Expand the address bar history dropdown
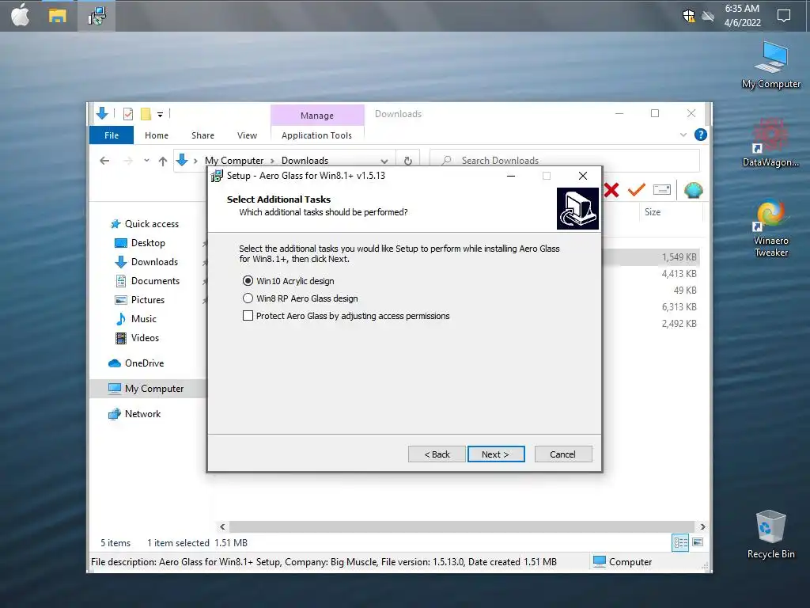This screenshot has height=608, width=810. pos(384,161)
